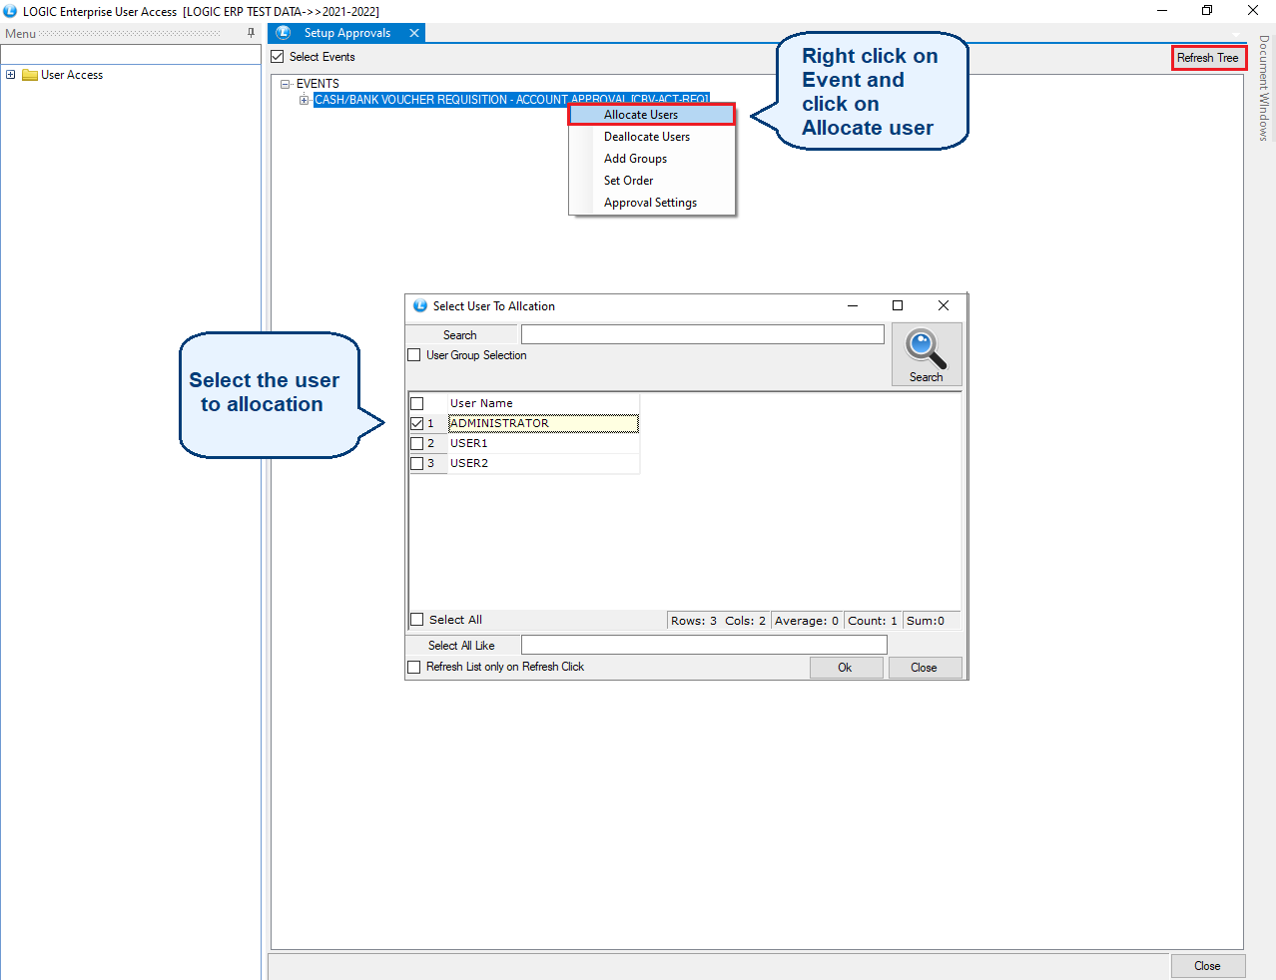
Task: Expand the Cash/Bank Voucher Requisition event
Action: [x=305, y=100]
